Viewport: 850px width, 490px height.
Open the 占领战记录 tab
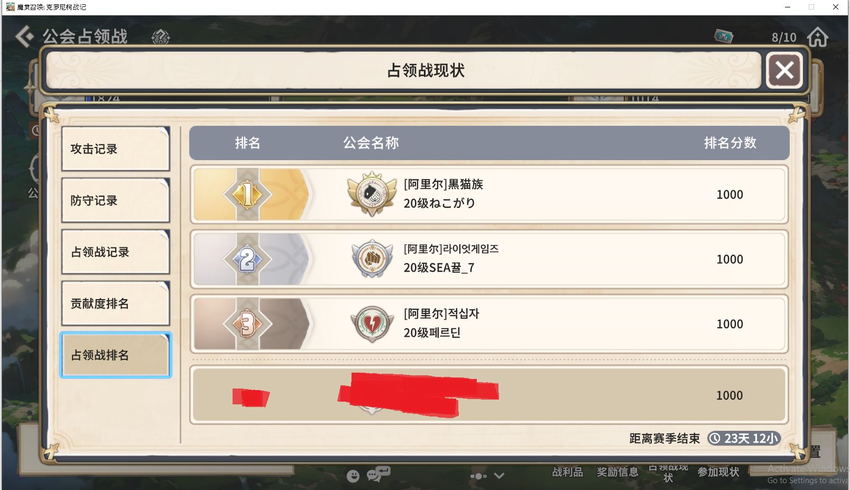(116, 252)
